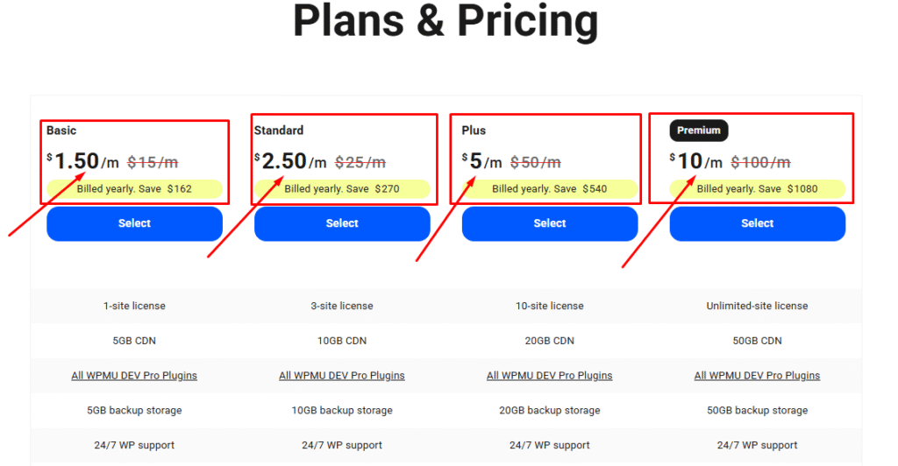This screenshot has height=466, width=898.
Task: Click the Billed yearly Save $1080 banner
Action: tap(757, 188)
